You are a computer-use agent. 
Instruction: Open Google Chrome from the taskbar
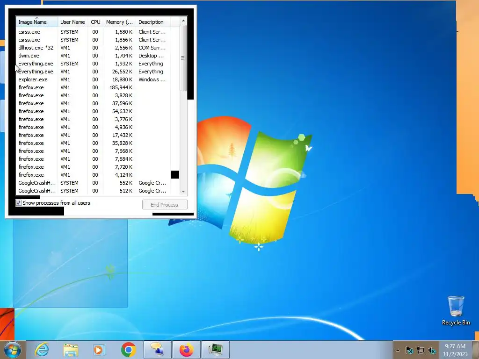tap(128, 350)
